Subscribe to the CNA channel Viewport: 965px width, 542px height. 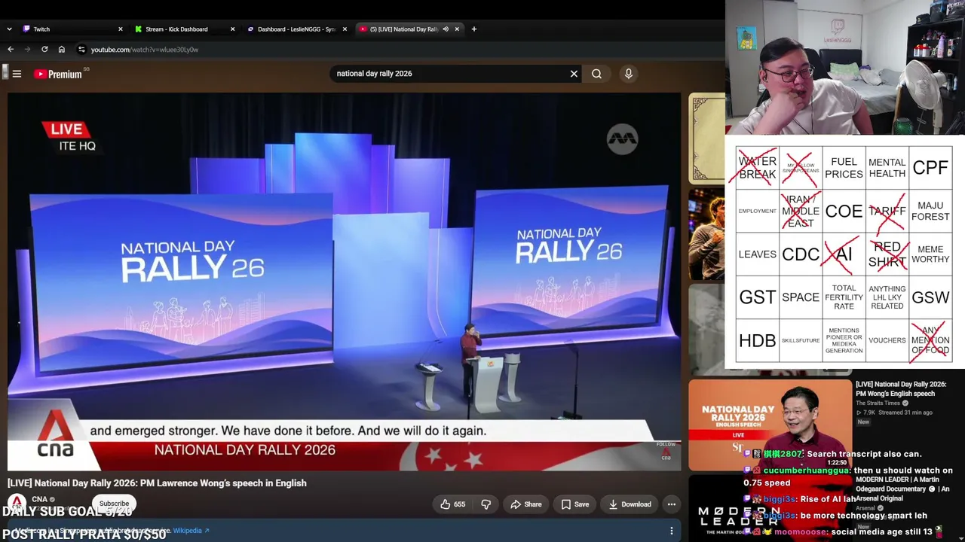pyautogui.click(x=114, y=504)
